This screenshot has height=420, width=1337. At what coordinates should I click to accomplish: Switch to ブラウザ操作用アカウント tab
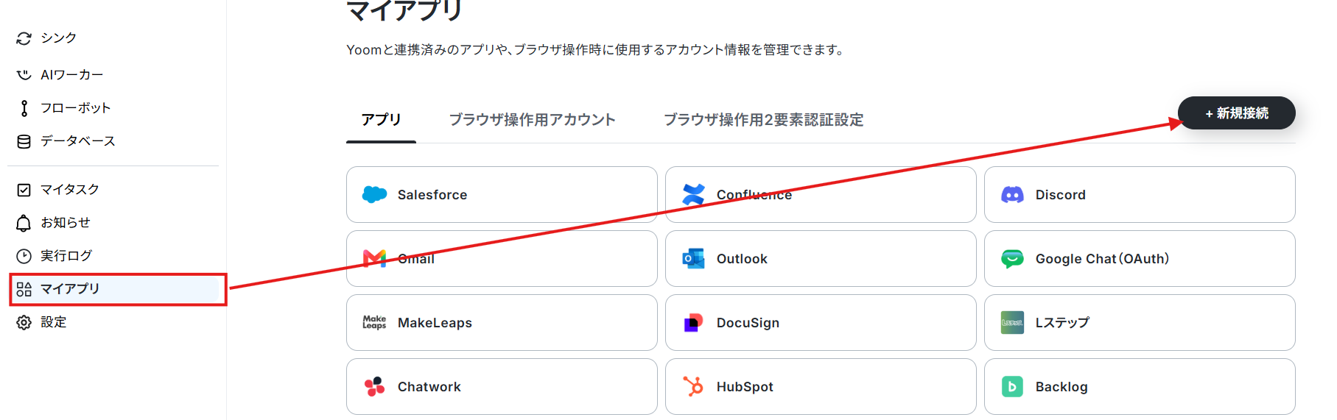(532, 119)
